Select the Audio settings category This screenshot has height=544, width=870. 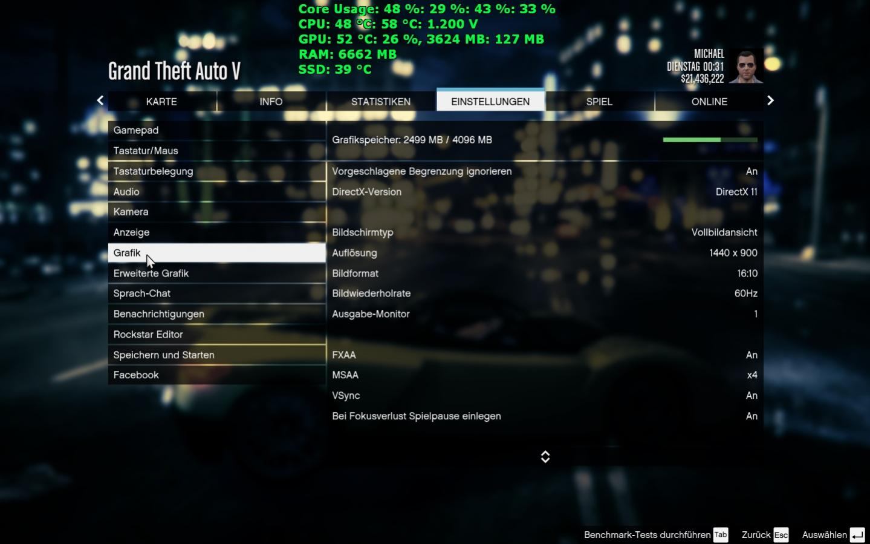(x=217, y=192)
